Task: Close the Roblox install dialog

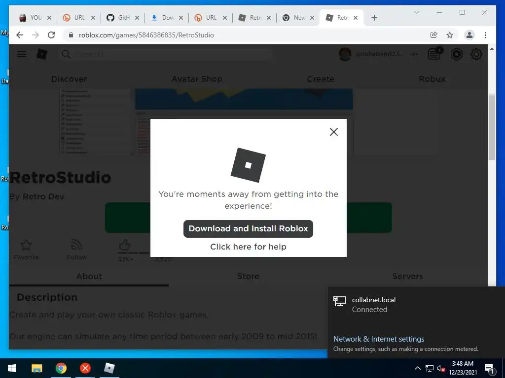Action: click(334, 132)
